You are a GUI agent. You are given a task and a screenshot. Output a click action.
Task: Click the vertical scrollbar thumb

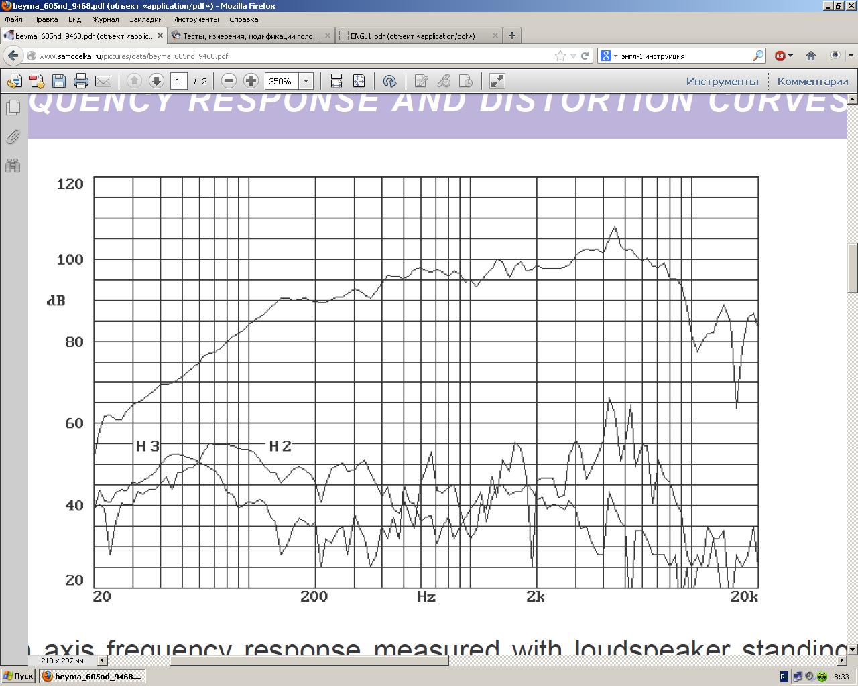point(853,268)
